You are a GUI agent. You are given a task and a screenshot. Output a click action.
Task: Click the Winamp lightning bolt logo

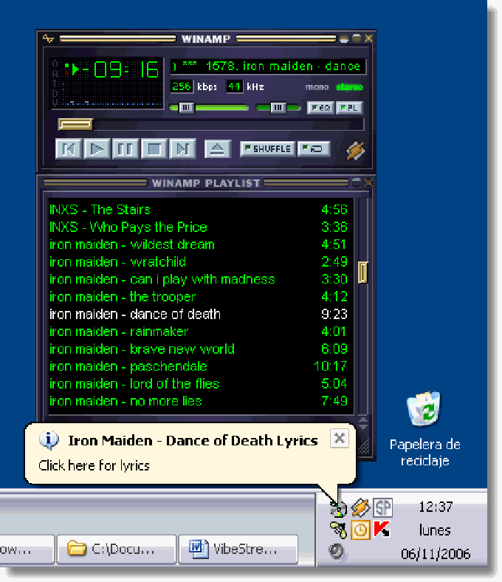point(355,151)
